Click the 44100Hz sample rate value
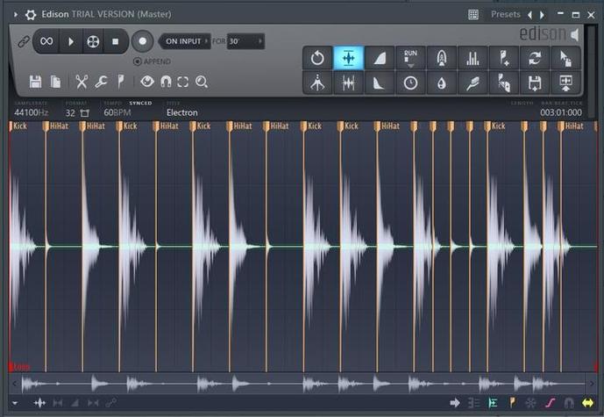Viewport: 604px width, 417px height. click(x=32, y=112)
